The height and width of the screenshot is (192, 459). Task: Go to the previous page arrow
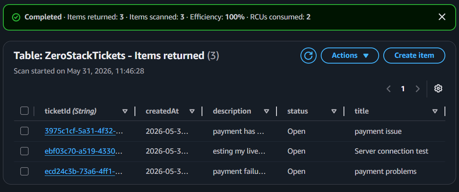coord(389,89)
